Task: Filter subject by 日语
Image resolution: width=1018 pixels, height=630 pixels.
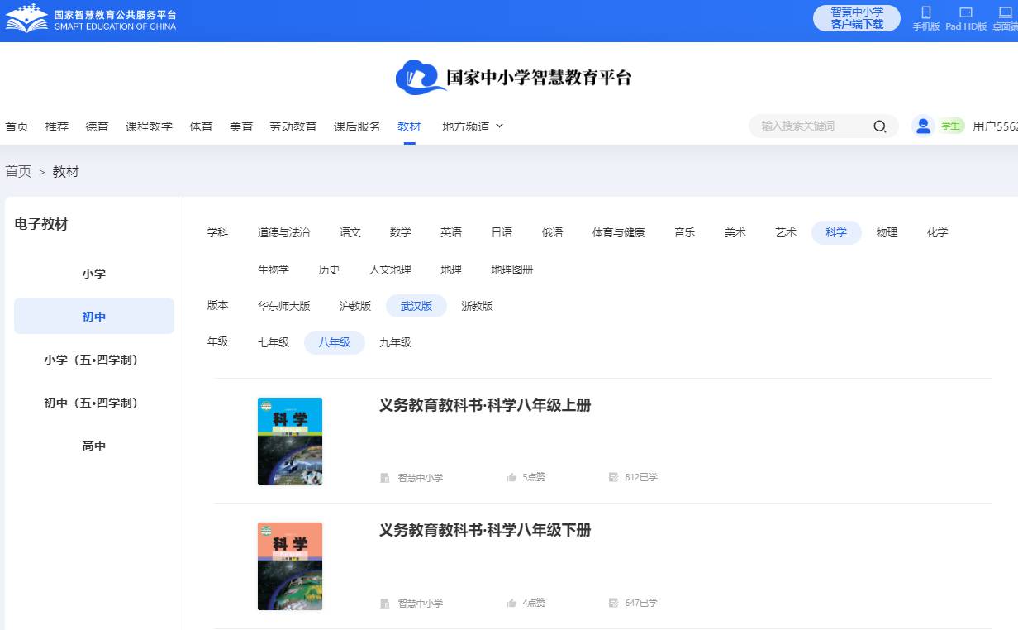Action: pos(502,232)
